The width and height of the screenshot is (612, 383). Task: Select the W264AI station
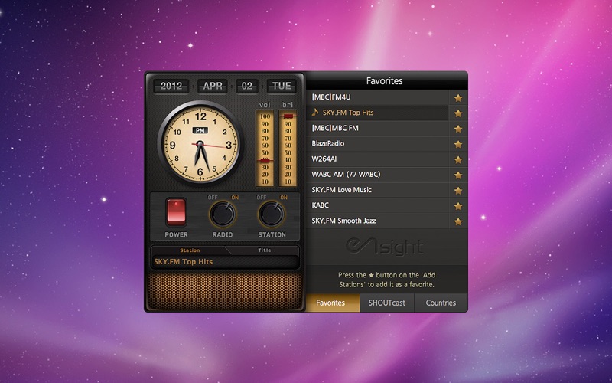pyautogui.click(x=377, y=159)
